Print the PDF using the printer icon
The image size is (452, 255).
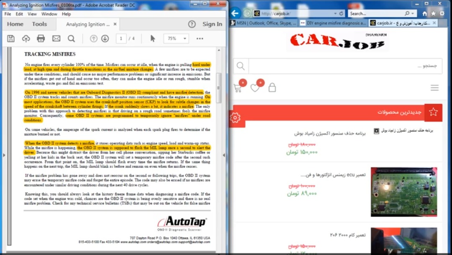coord(41,38)
